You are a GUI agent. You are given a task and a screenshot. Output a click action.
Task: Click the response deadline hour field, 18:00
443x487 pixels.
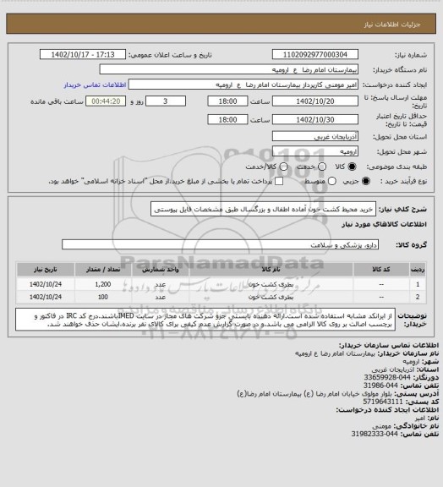click(x=227, y=101)
